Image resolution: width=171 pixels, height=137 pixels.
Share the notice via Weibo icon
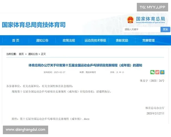157,72
